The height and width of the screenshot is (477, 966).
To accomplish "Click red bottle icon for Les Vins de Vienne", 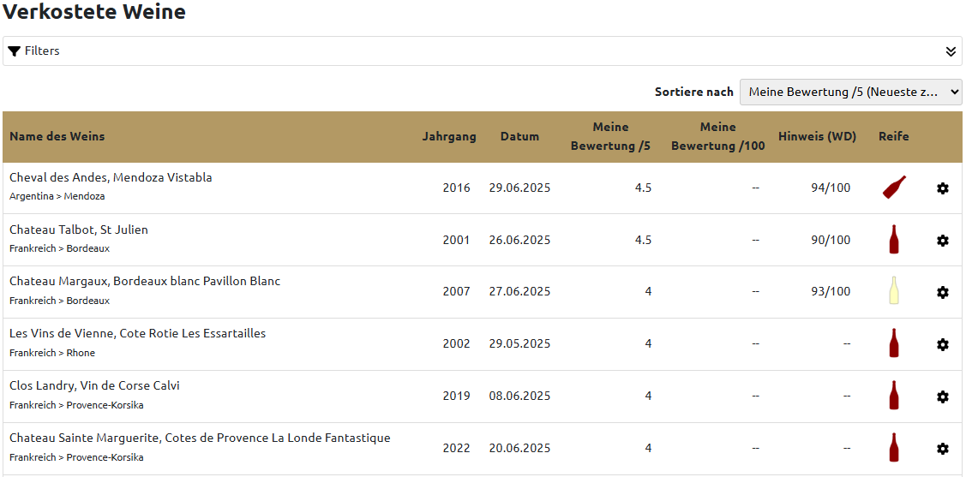I will [894, 343].
